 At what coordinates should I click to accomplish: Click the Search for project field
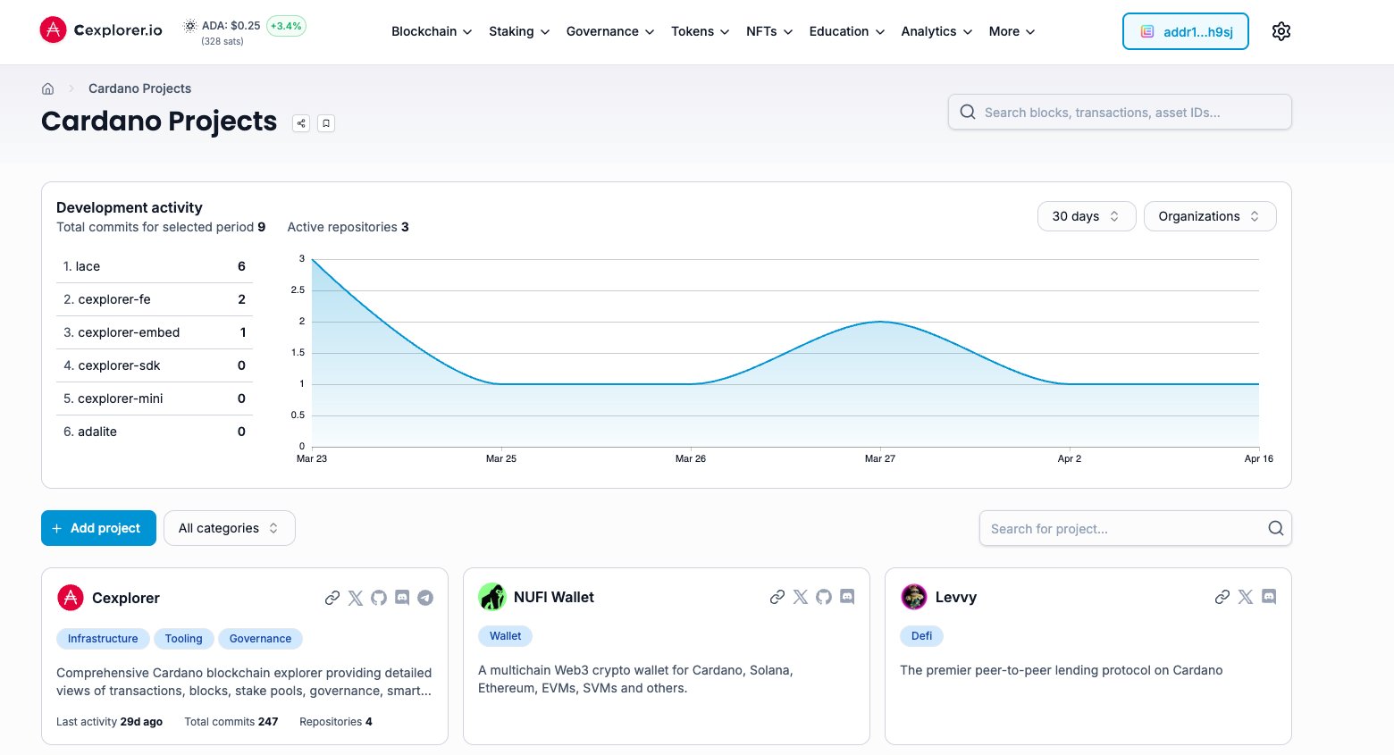[1126, 528]
